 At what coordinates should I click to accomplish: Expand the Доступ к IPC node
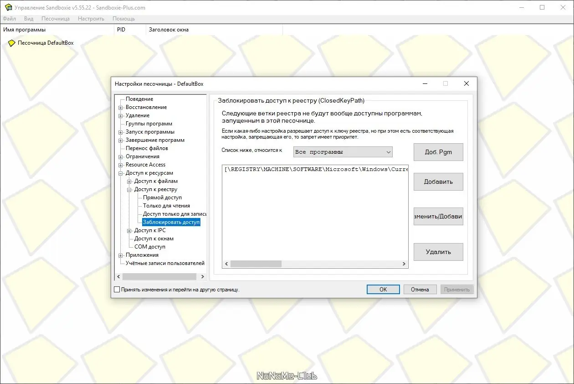[x=129, y=231]
